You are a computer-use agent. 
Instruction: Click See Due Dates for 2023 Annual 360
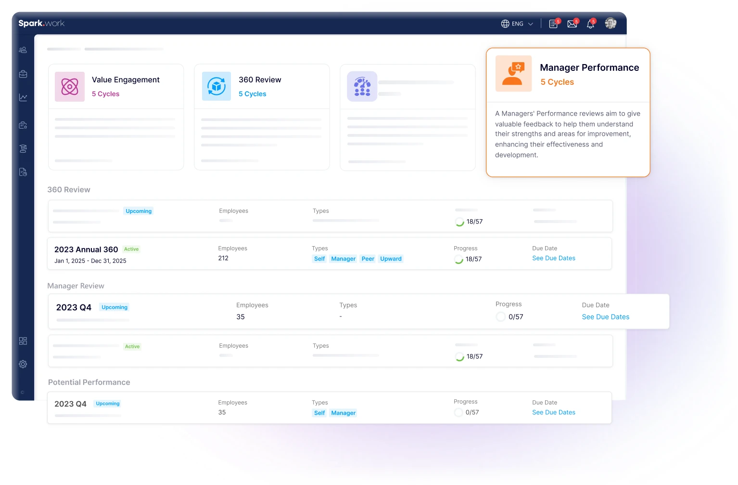pos(554,258)
